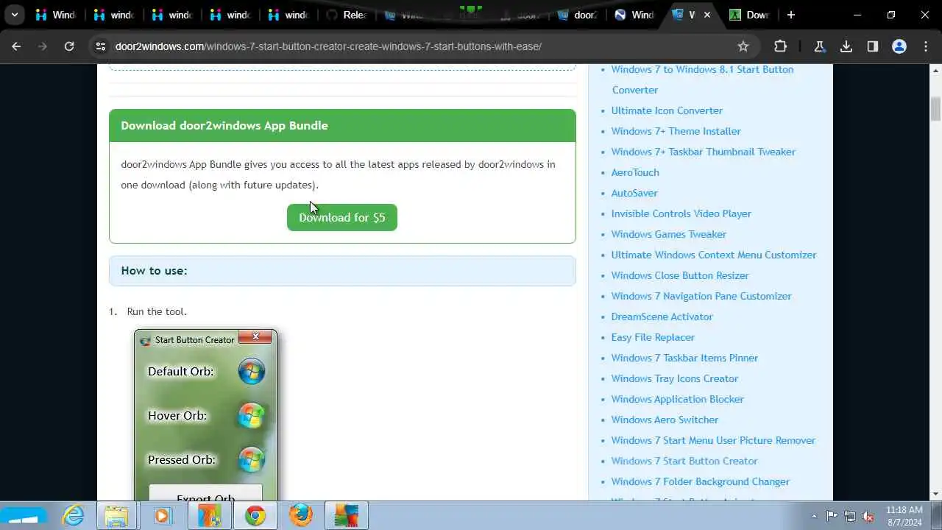Viewport: 942px width, 530px height.
Task: Open Windows 7 Navigation Pane Customizer link
Action: click(701, 296)
